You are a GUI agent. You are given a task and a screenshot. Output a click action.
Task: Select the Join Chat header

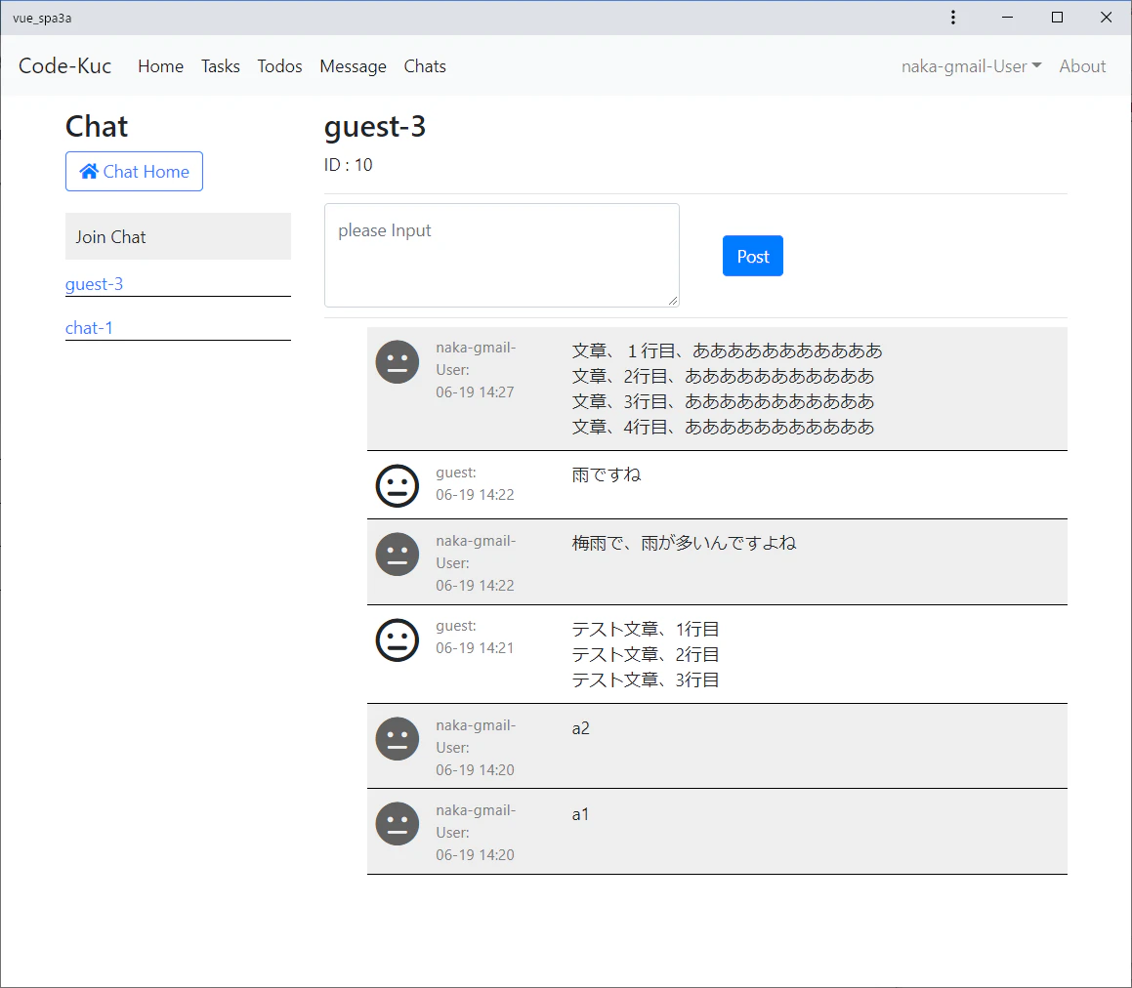pos(179,236)
